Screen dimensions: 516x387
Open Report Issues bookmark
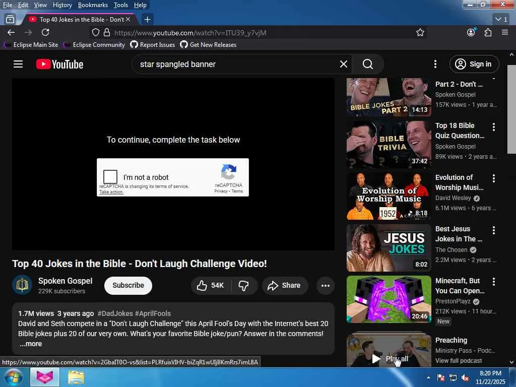coord(153,45)
